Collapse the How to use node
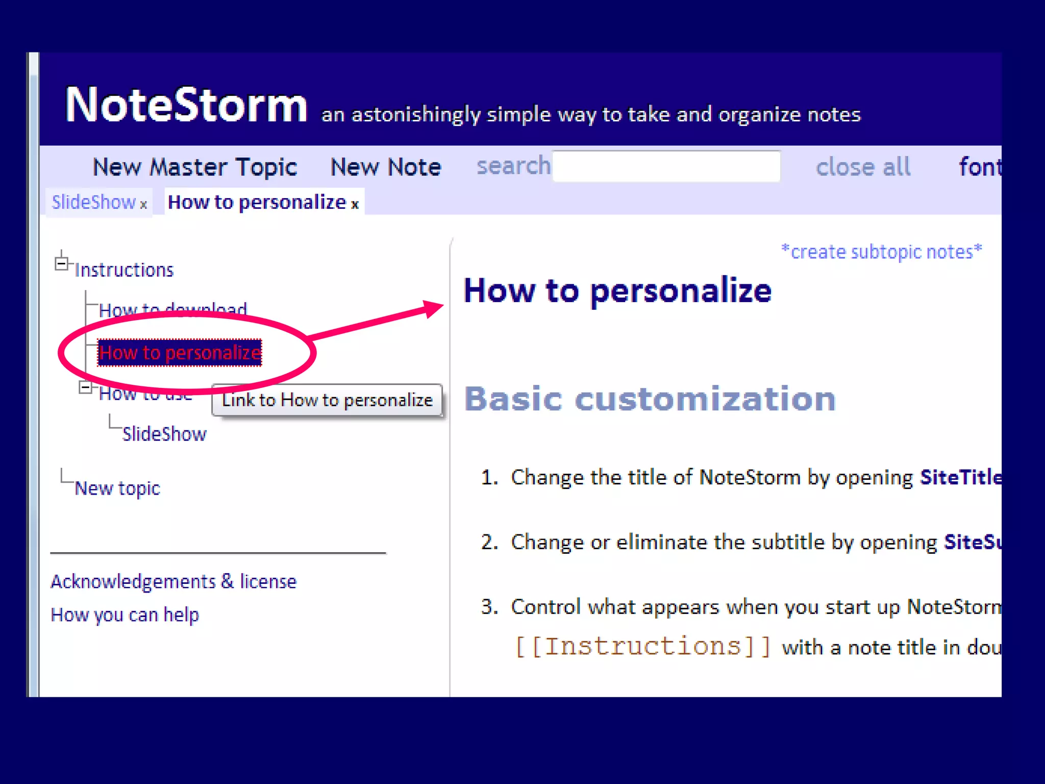The image size is (1045, 784). point(85,387)
